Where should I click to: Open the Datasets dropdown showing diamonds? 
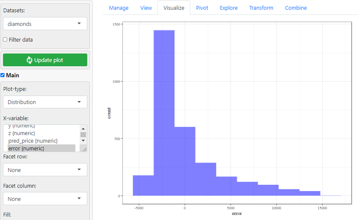click(45, 24)
